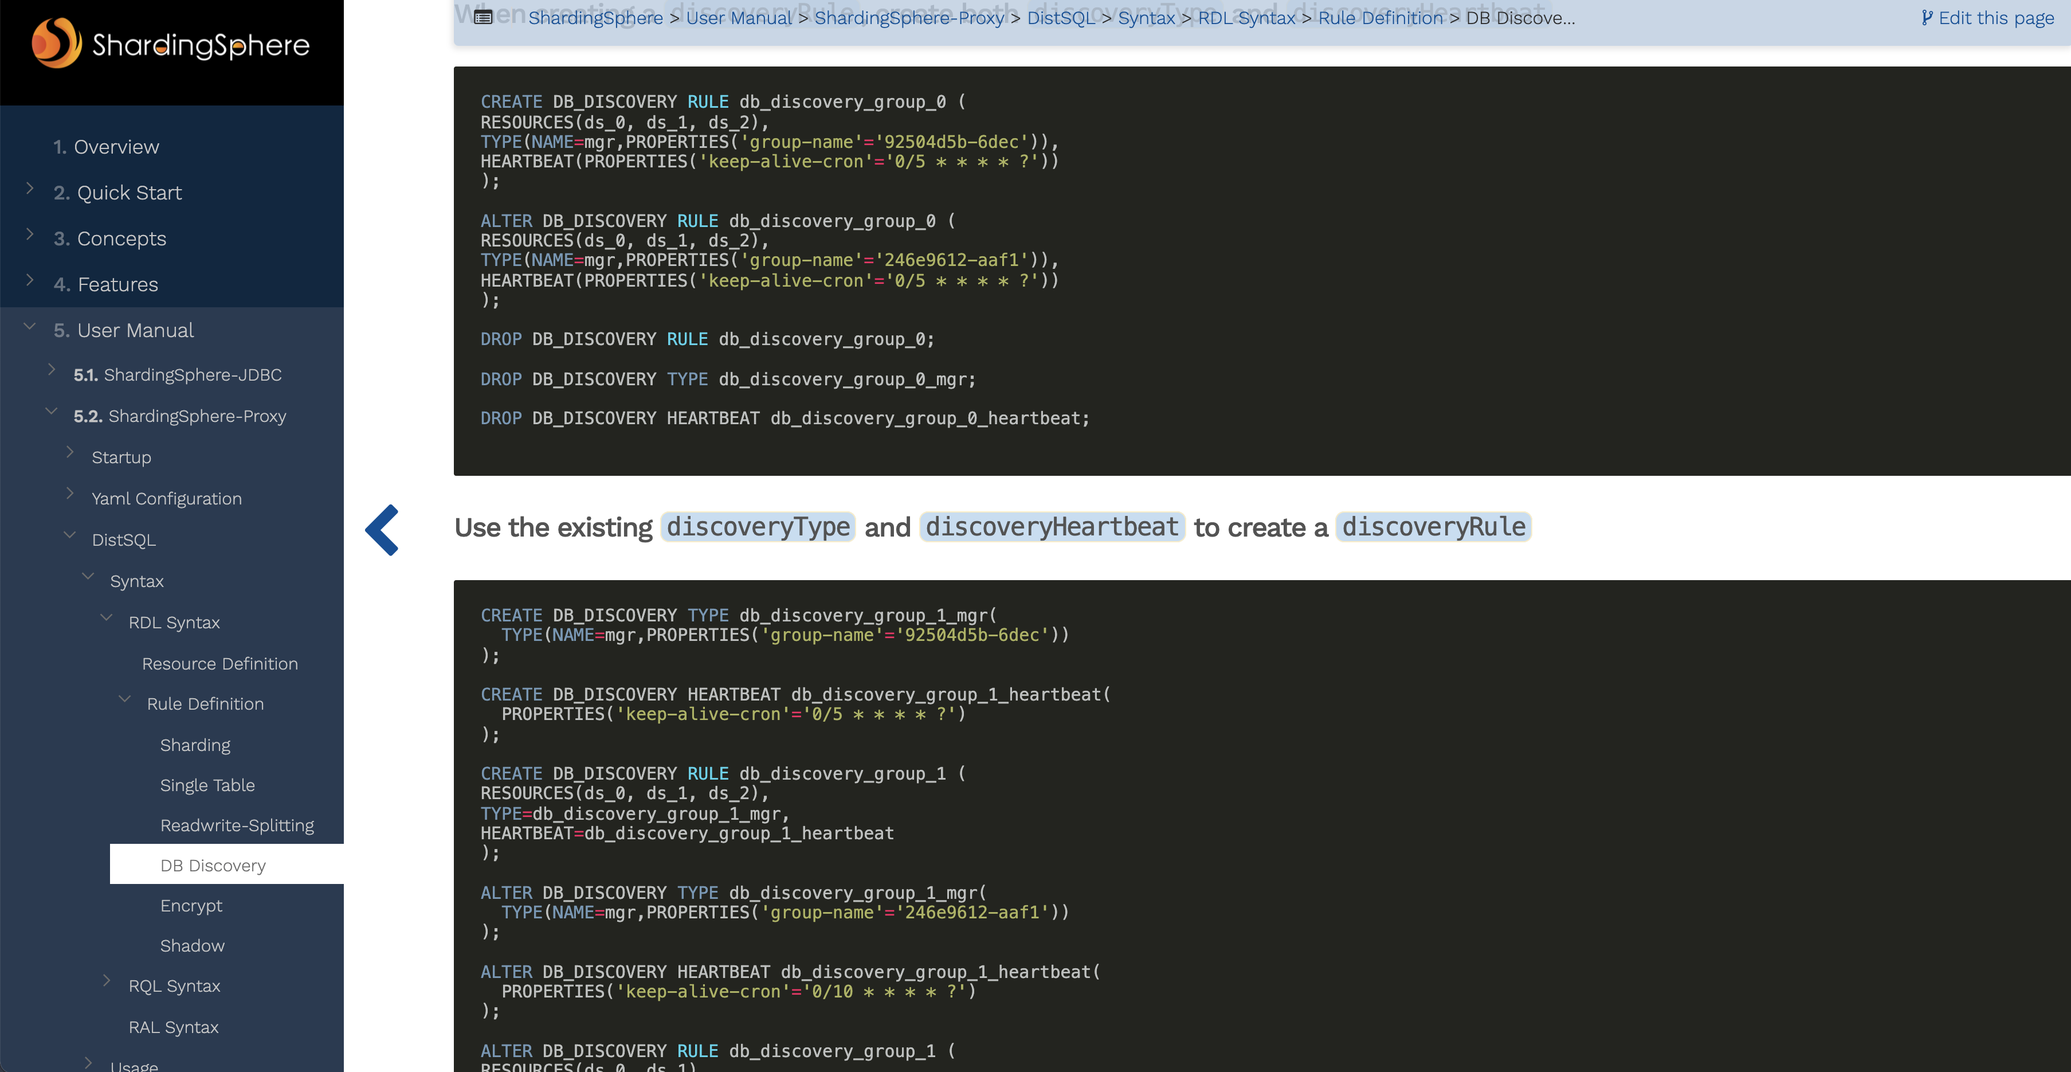Expand the ShardingSphere-JDBC chevron
Viewport: 2071px width, 1072px height.
click(52, 370)
